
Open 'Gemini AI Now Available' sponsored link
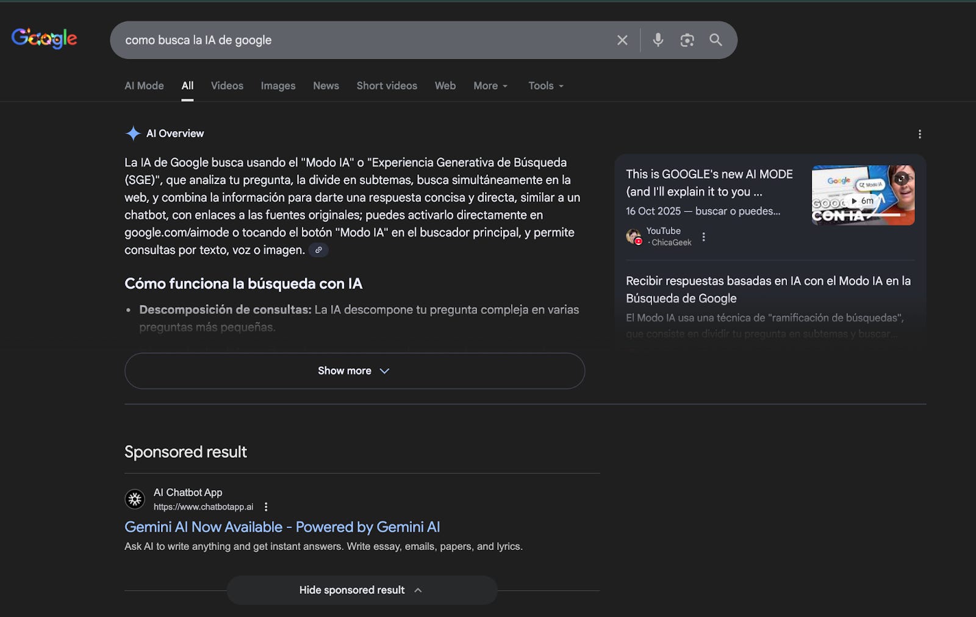pos(282,527)
